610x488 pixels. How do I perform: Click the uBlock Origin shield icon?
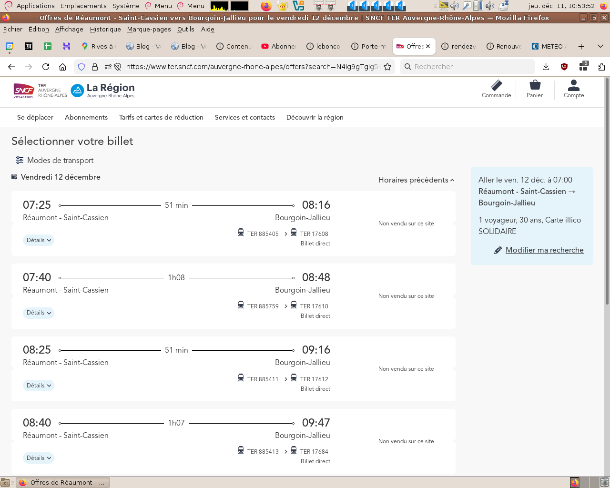[x=564, y=67]
